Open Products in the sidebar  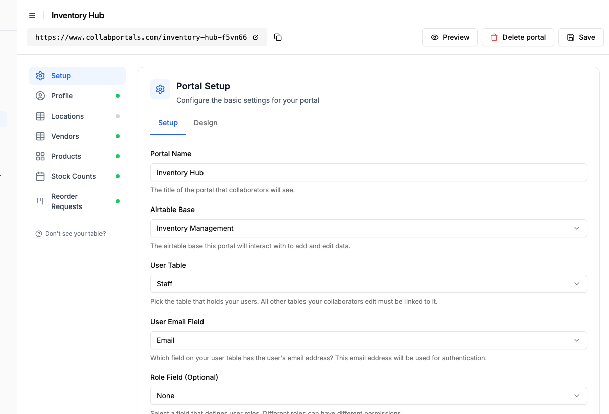point(77,156)
